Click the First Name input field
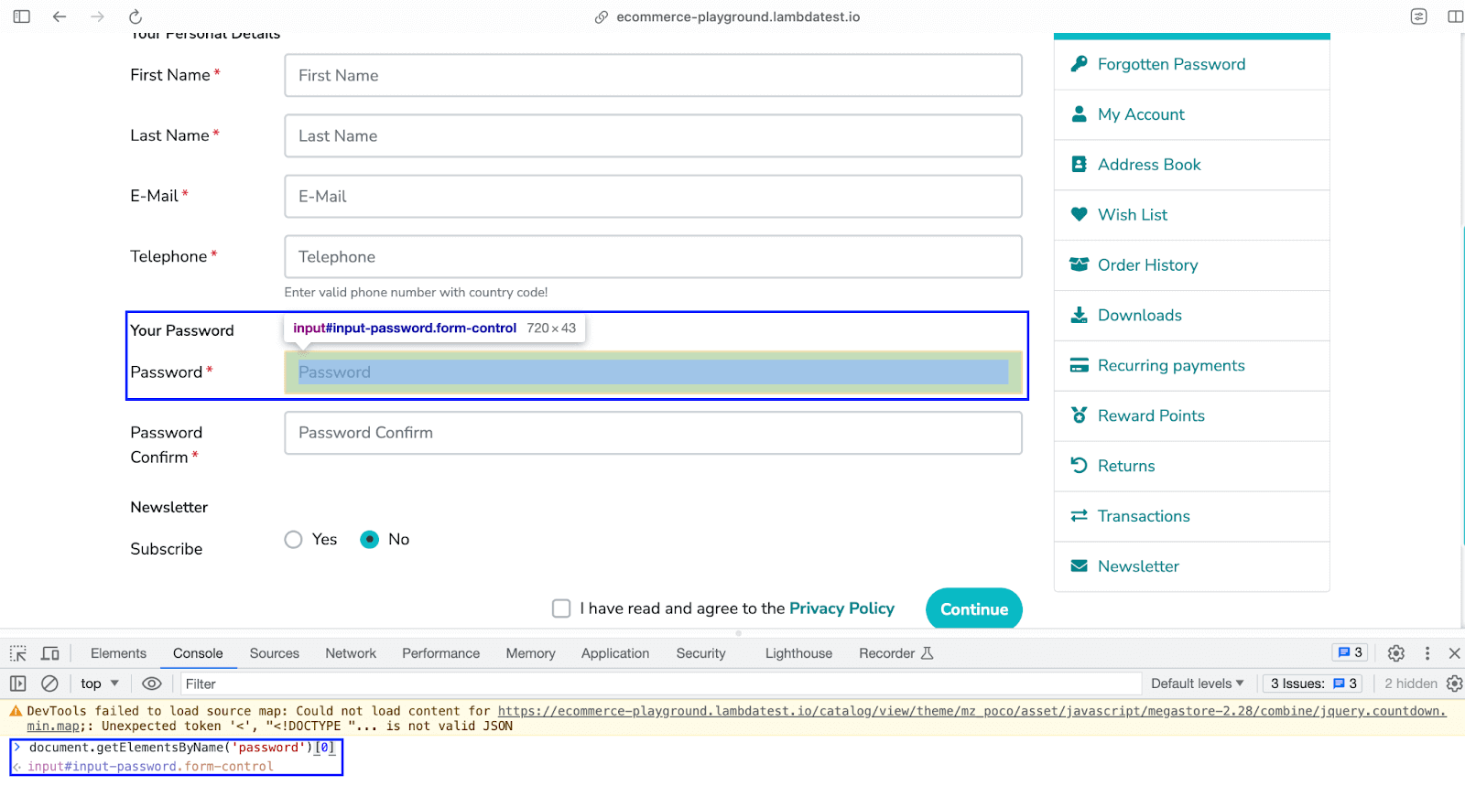This screenshot has width=1465, height=786. [653, 75]
